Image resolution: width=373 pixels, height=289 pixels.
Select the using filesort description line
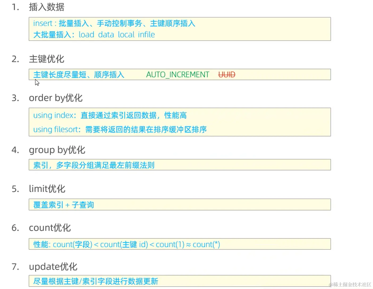click(120, 129)
